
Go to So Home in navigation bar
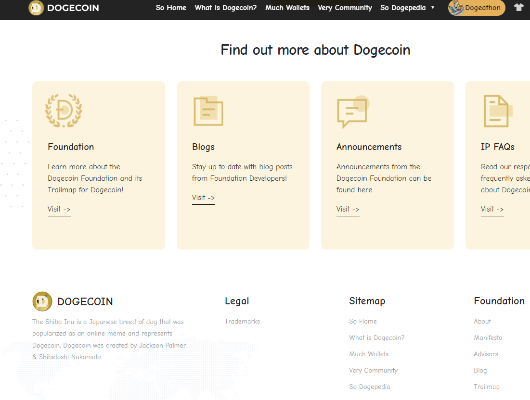click(171, 8)
